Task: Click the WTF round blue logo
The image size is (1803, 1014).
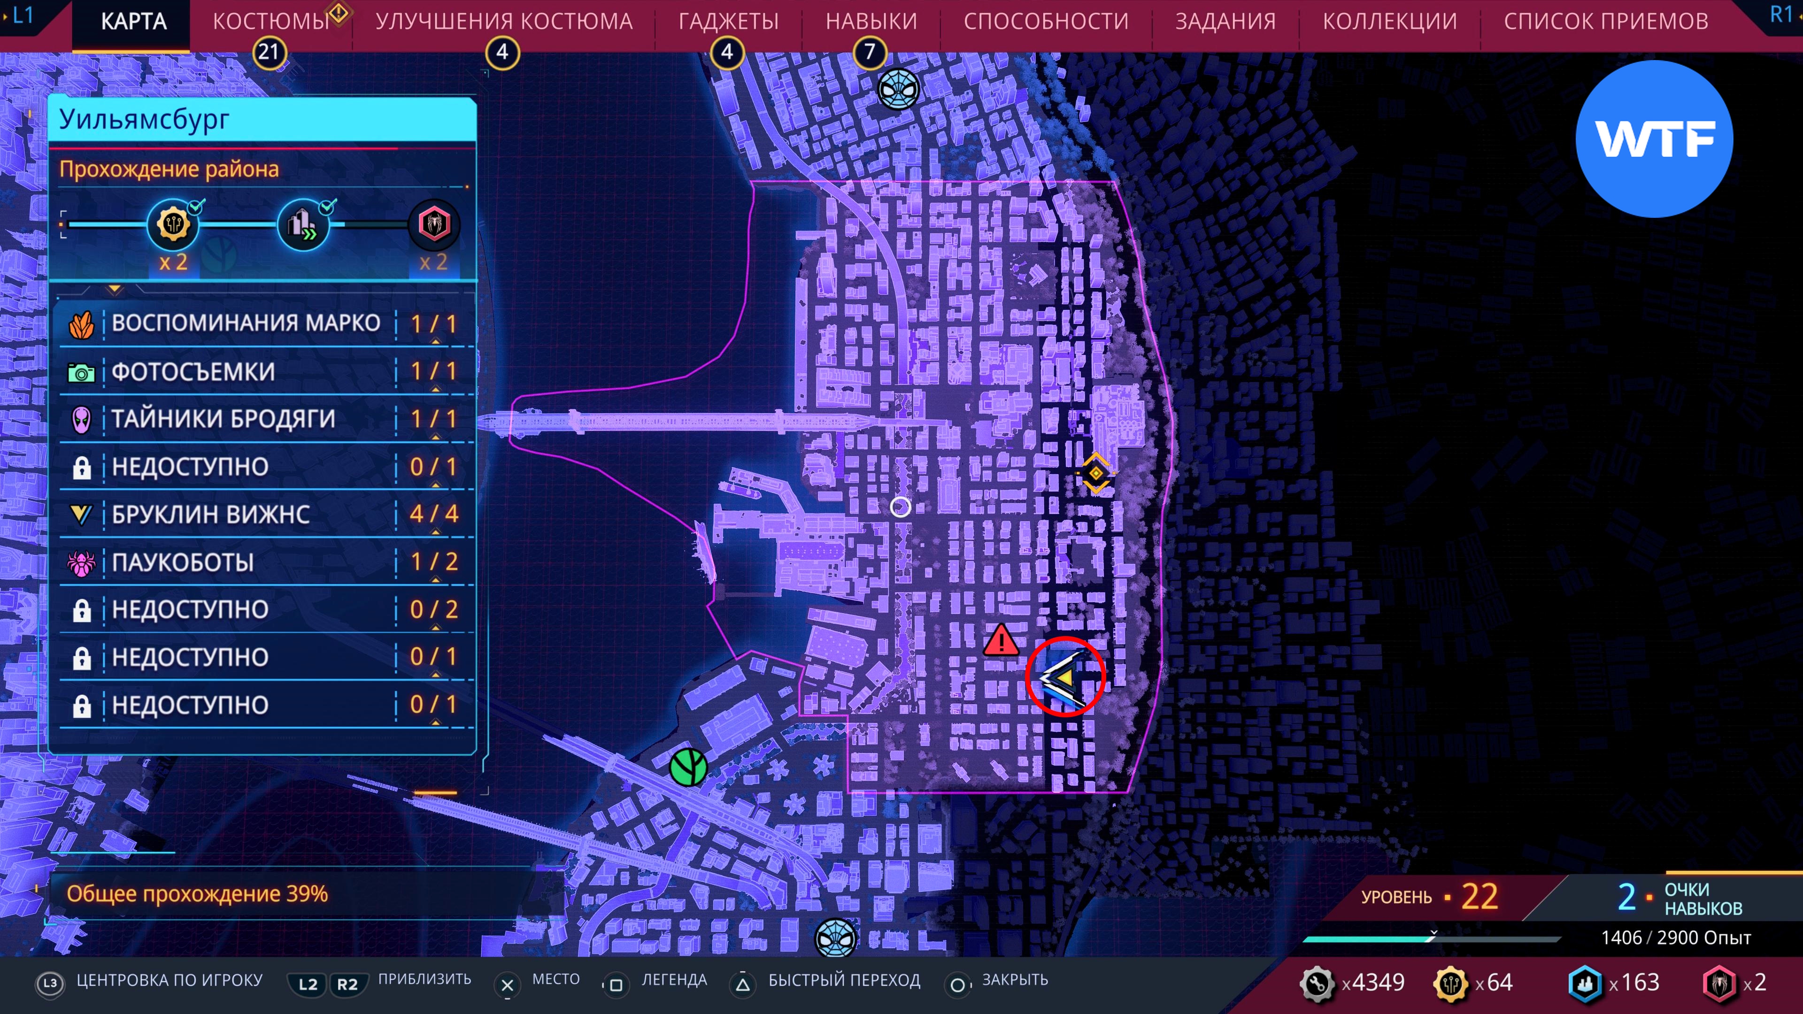Action: pyautogui.click(x=1654, y=138)
